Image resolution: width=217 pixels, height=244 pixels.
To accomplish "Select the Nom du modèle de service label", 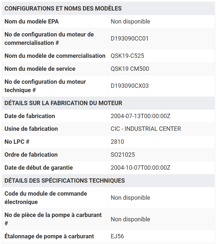I will click(x=40, y=69).
